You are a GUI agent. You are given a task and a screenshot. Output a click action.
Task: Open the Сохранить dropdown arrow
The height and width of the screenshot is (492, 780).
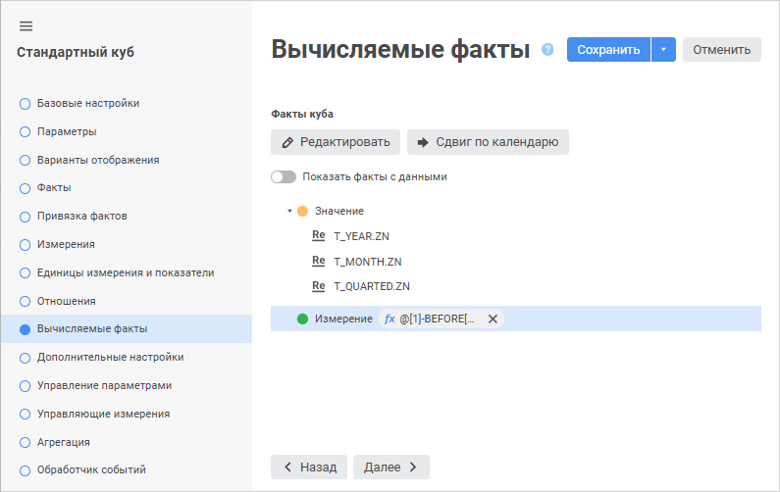click(x=663, y=50)
